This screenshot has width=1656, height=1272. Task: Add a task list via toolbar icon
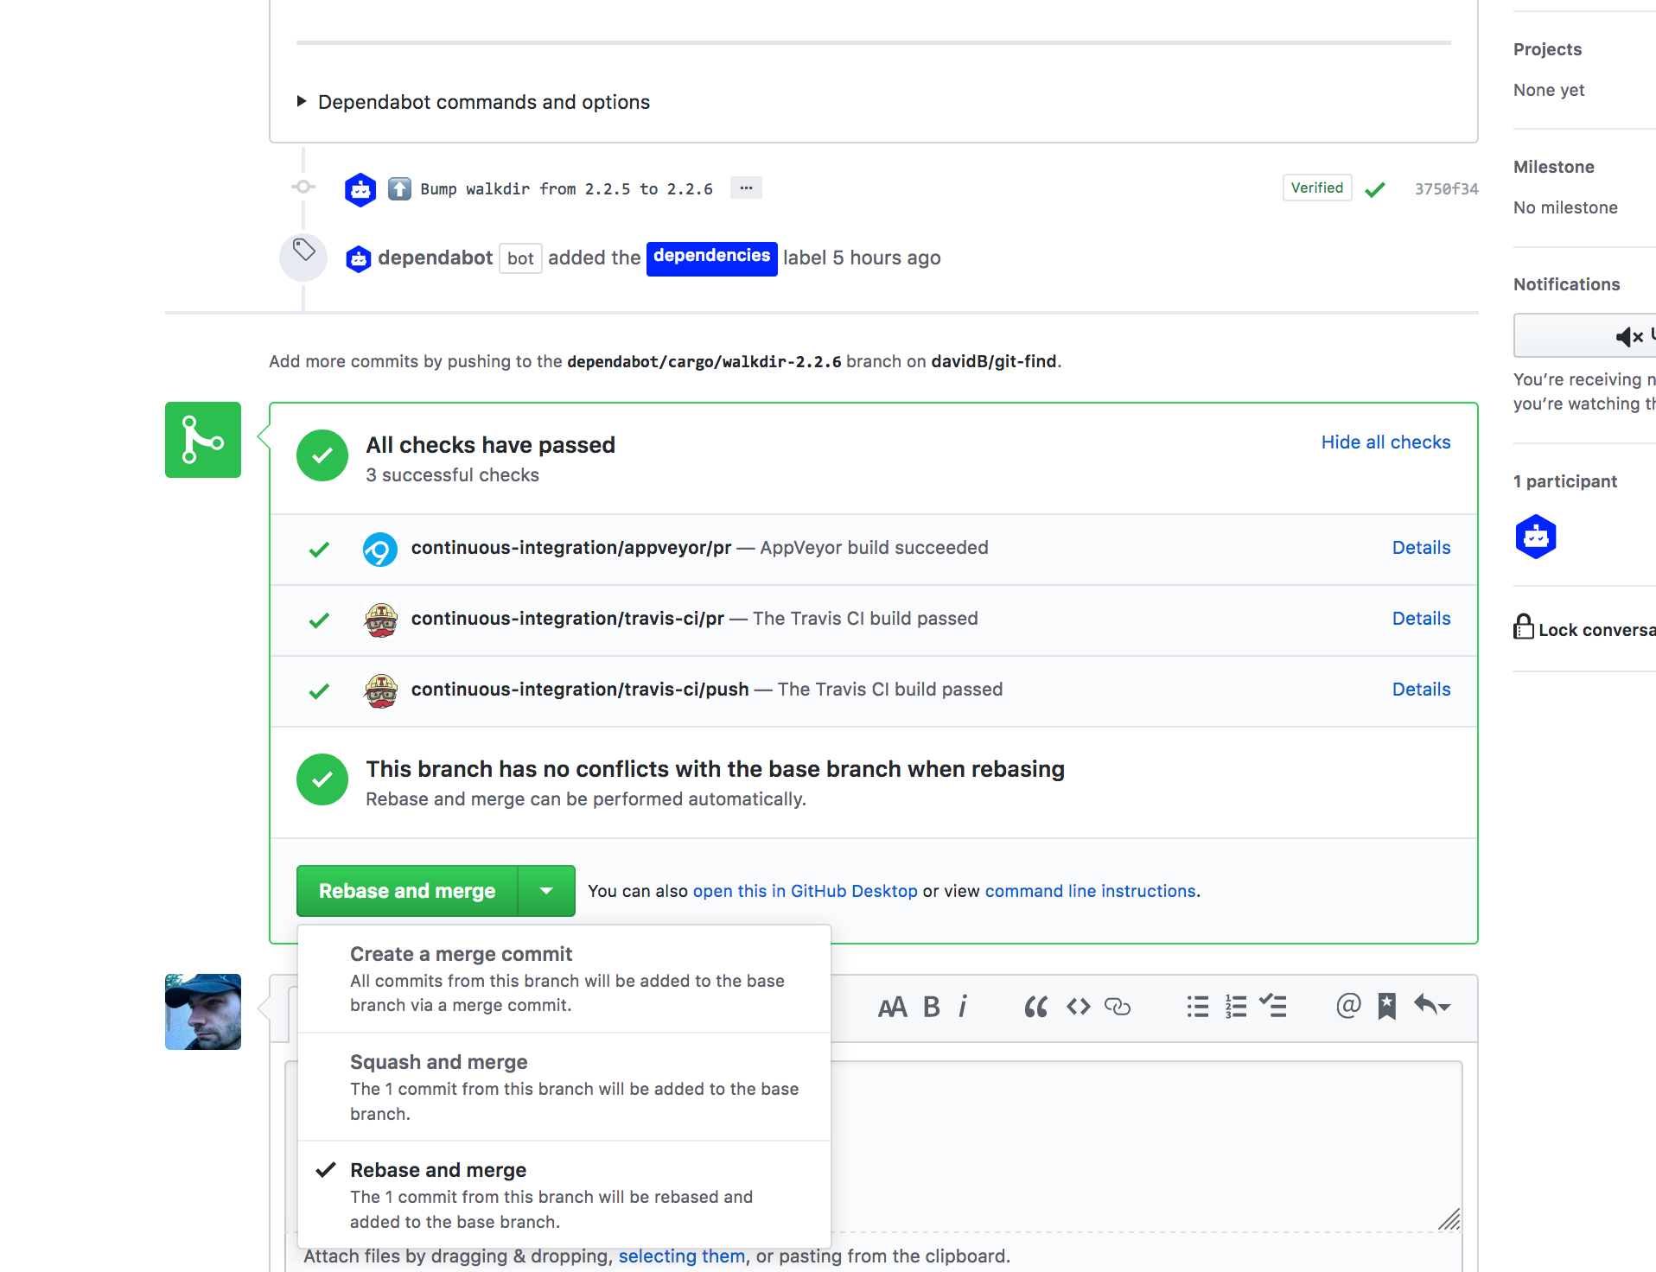coord(1273,1007)
